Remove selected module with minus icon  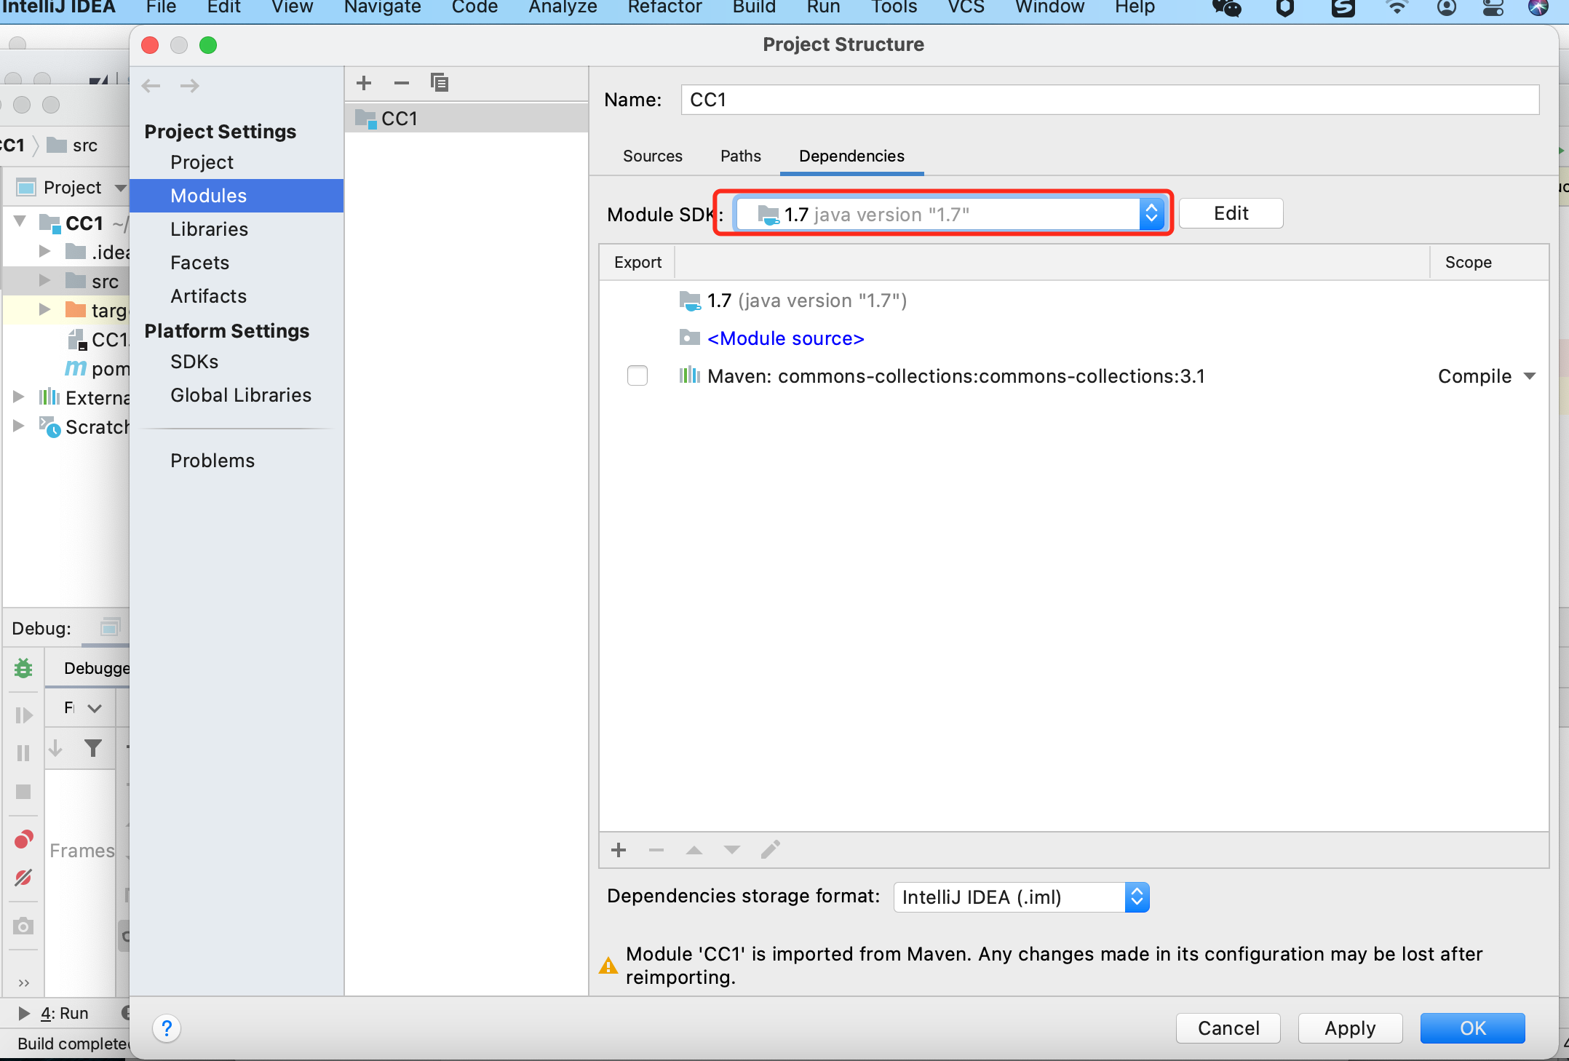coord(402,83)
